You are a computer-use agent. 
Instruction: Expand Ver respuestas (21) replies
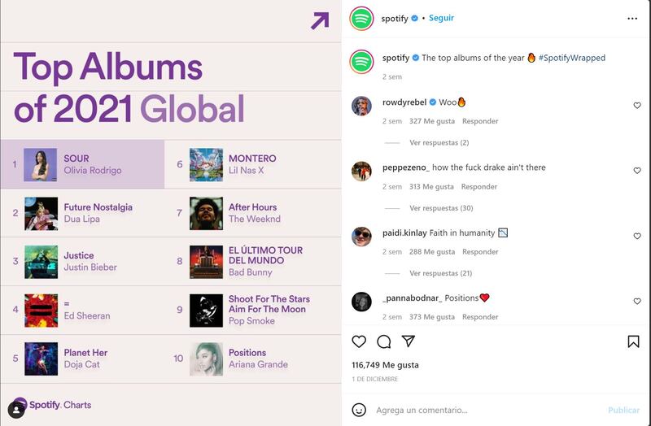coord(440,273)
